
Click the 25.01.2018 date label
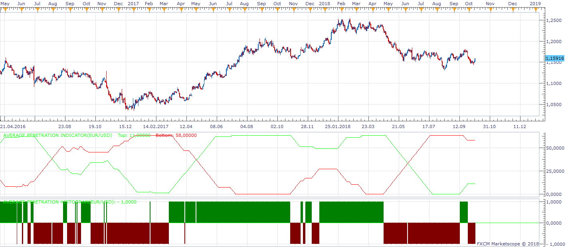click(338, 126)
